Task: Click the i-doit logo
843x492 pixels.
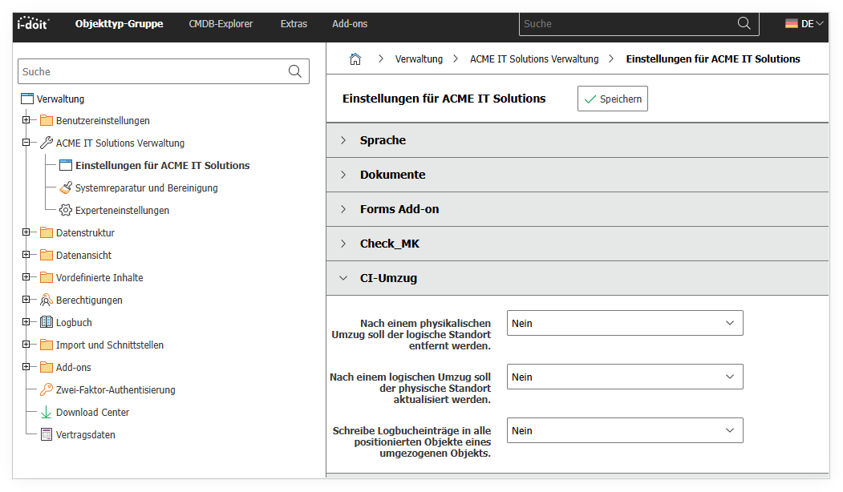Action: click(33, 23)
